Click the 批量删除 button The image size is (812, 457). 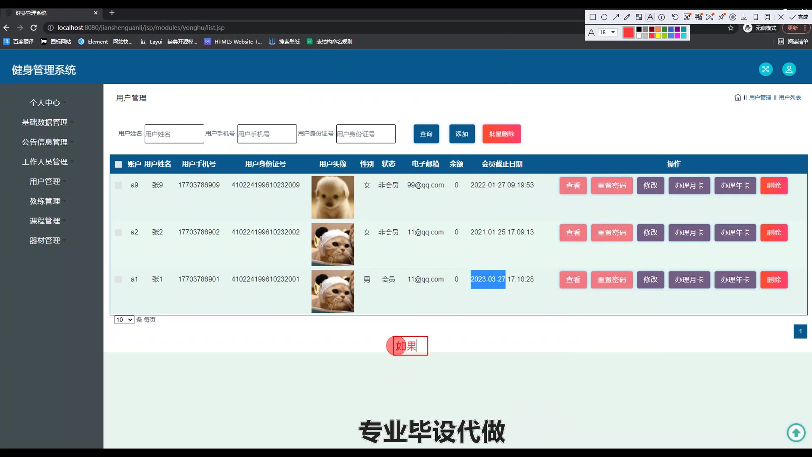[502, 134]
